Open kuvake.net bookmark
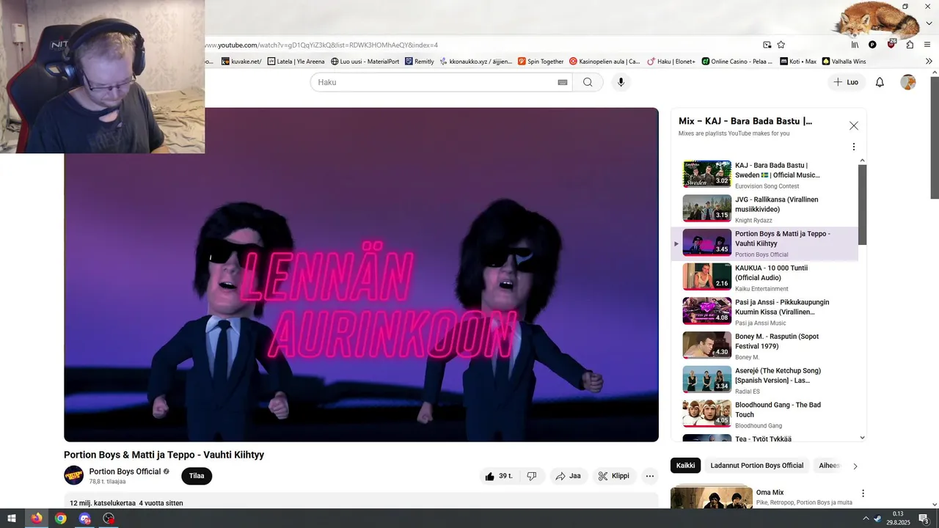 tap(241, 62)
